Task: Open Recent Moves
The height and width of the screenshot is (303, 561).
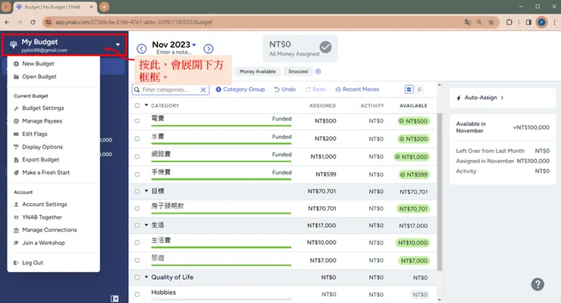Action: pos(357,89)
